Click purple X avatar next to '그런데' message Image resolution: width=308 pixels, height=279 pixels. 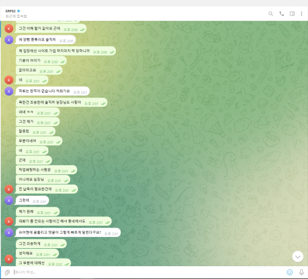(9, 201)
